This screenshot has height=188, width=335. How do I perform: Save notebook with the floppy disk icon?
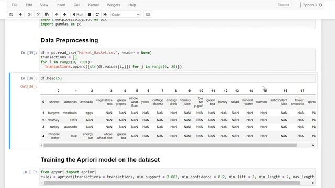tap(11, 14)
